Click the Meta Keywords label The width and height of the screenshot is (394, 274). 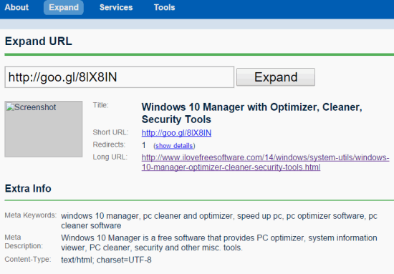[x=31, y=215]
